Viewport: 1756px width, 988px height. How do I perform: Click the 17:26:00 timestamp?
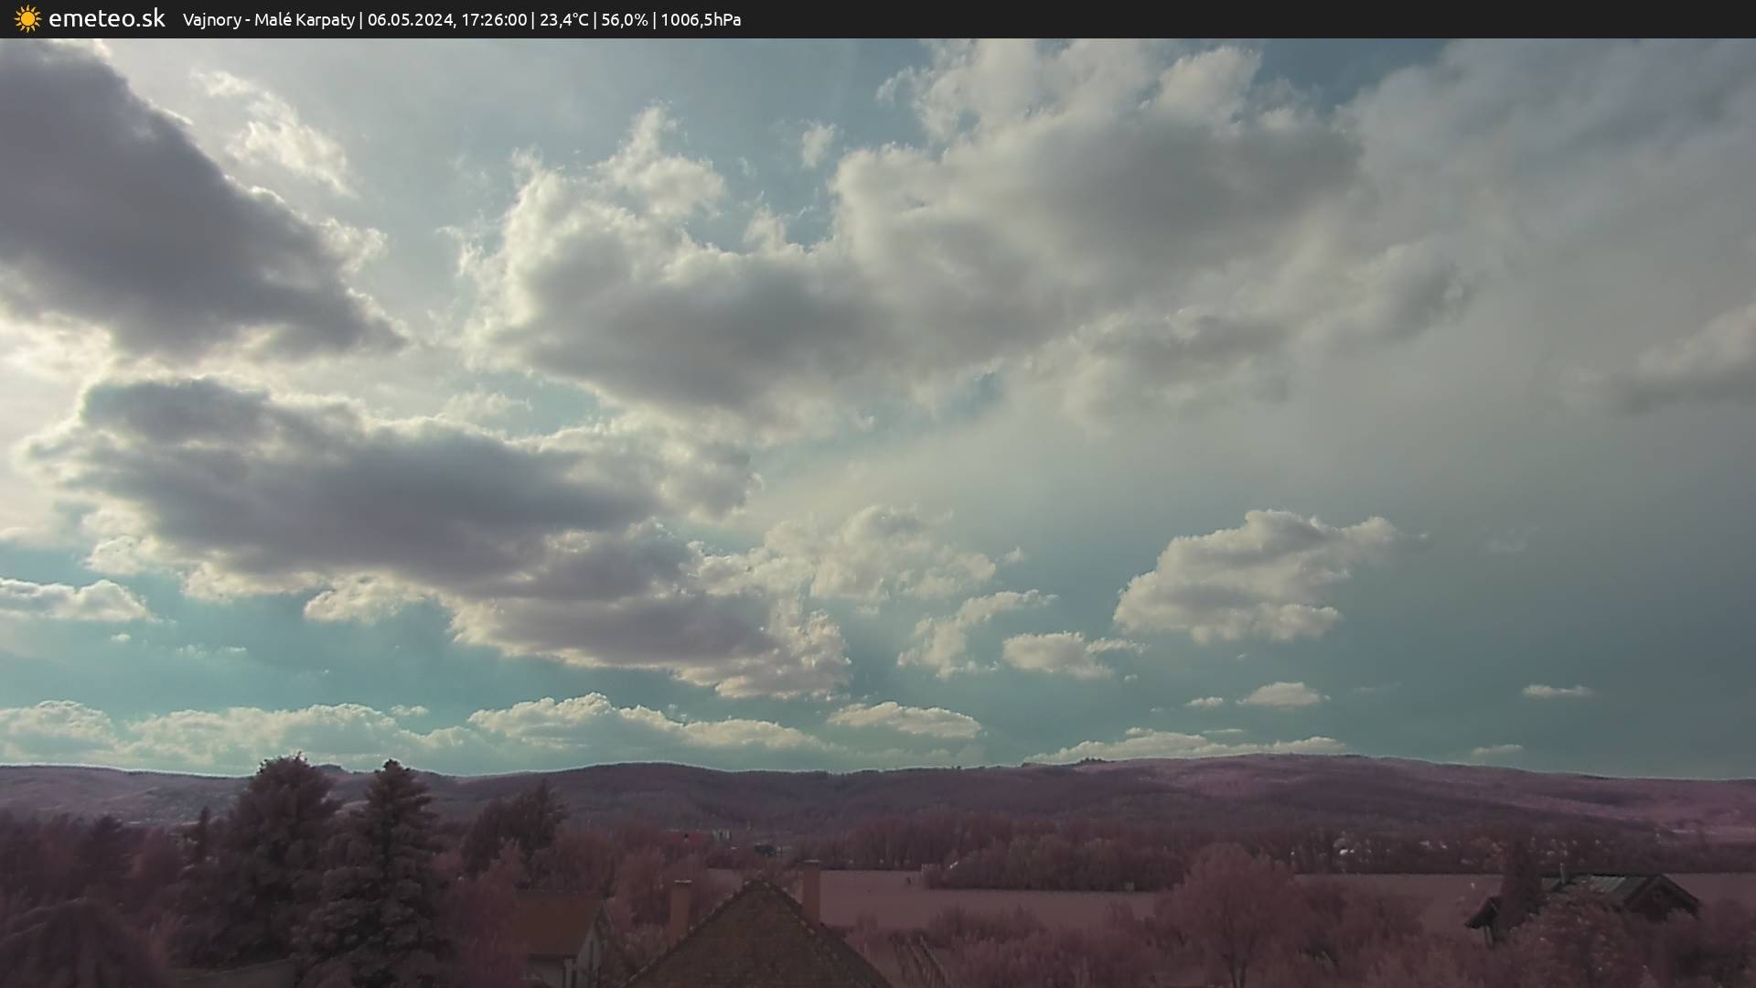tap(494, 19)
